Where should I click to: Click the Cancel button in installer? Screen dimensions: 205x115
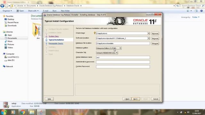[155, 99]
